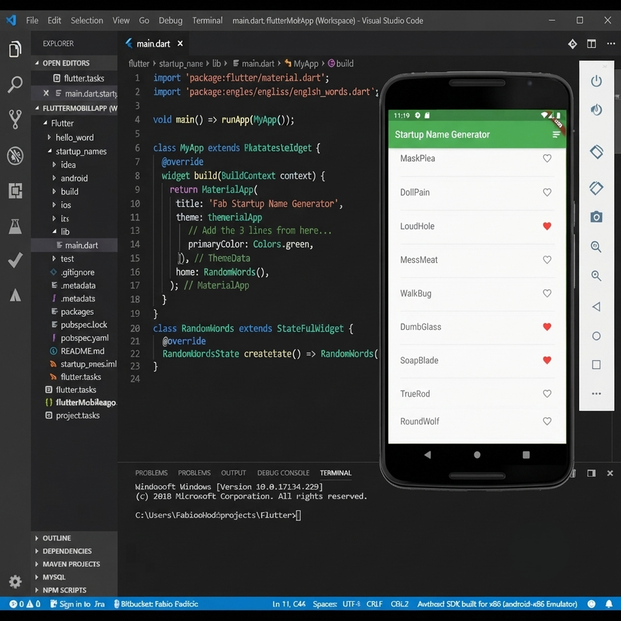Click the emulator volume button

(596, 110)
